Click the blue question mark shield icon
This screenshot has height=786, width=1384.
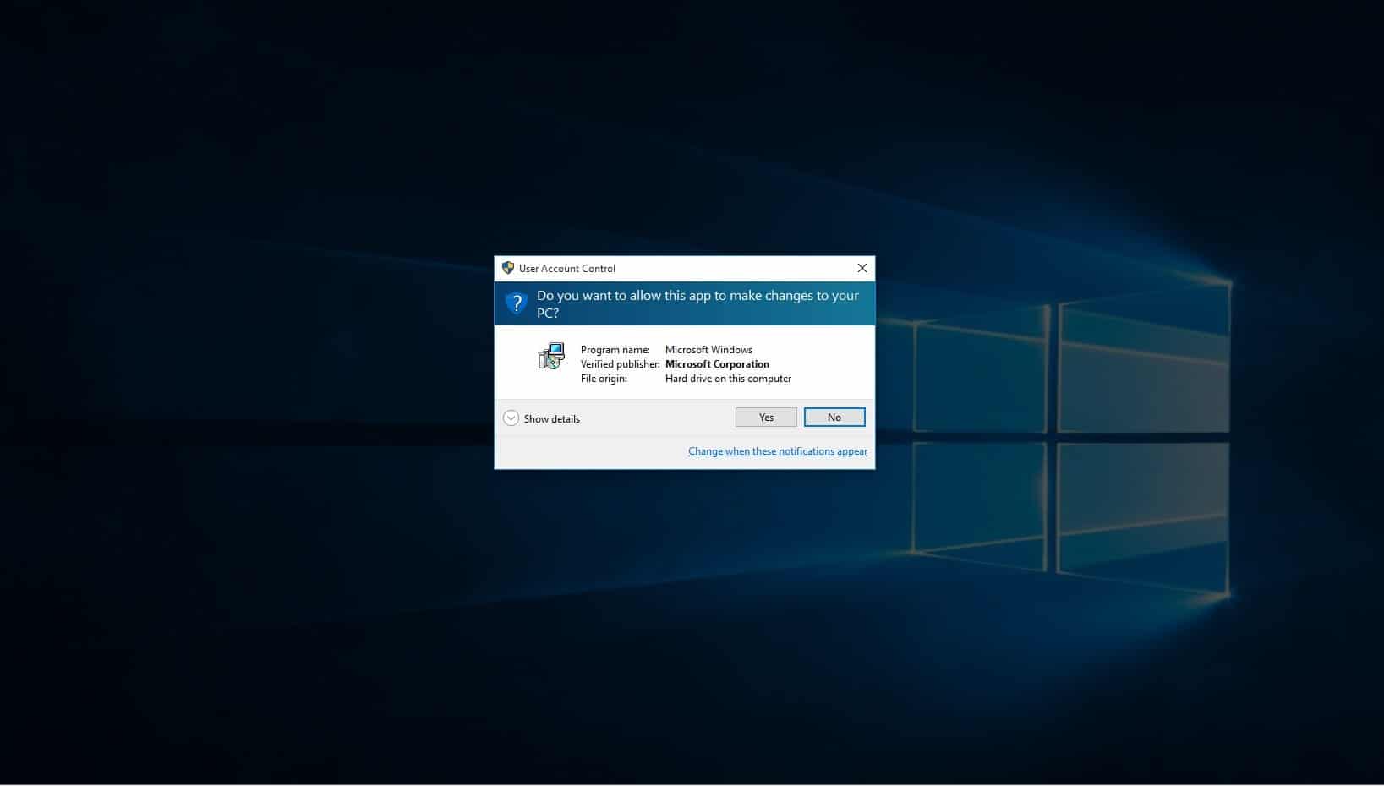tap(516, 303)
